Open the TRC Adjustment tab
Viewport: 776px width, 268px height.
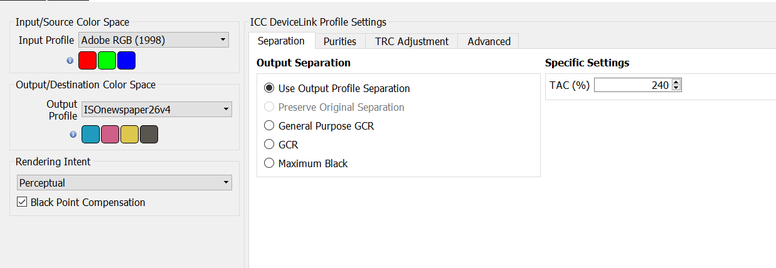pyautogui.click(x=412, y=41)
